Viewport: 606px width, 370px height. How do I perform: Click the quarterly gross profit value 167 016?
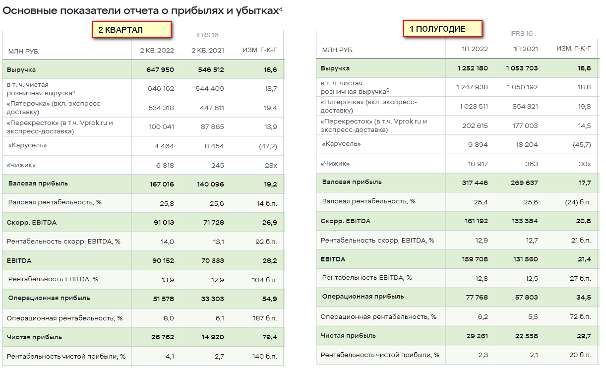pos(162,184)
